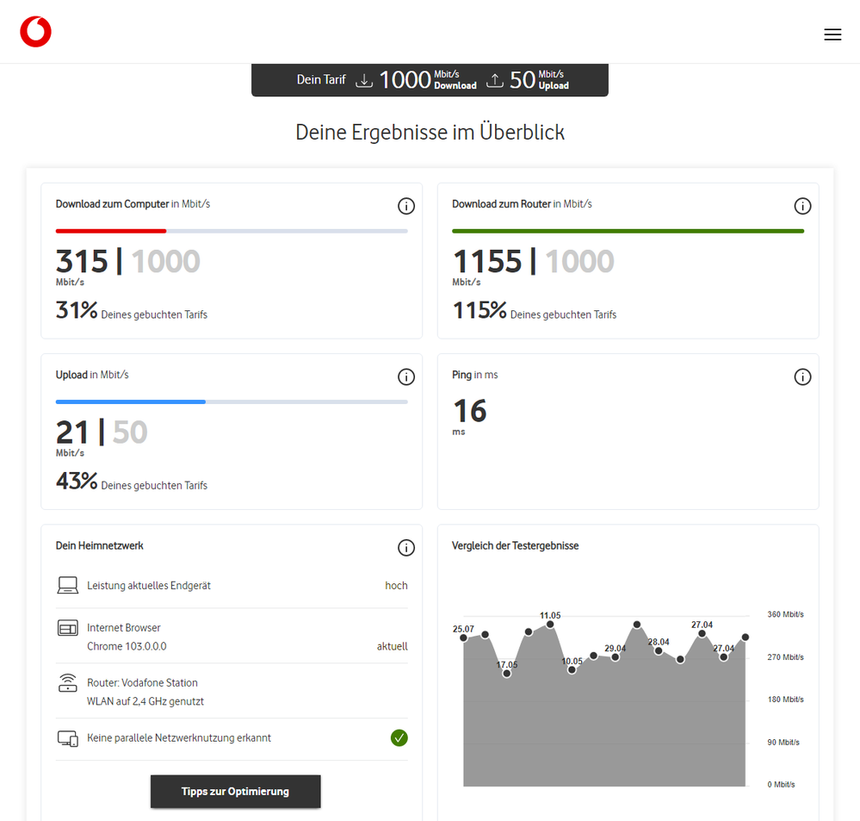Image resolution: width=860 pixels, height=821 pixels.
Task: Click the green checkmark for parallel usage
Action: [x=399, y=738]
